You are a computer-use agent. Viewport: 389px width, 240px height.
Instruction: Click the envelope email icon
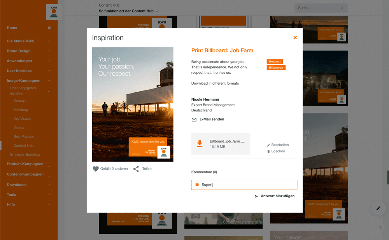194,120
